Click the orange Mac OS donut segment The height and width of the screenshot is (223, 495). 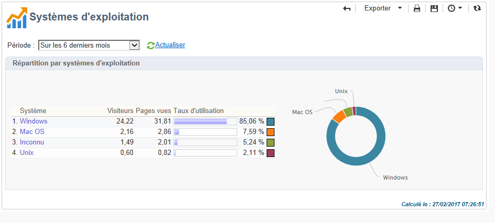pyautogui.click(x=339, y=117)
